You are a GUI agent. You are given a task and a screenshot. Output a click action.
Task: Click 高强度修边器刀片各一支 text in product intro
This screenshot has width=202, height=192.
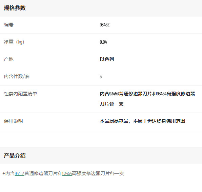click(x=98, y=173)
